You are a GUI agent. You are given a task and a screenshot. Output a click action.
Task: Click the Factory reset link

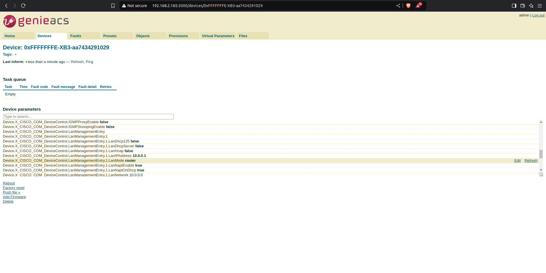point(14,188)
